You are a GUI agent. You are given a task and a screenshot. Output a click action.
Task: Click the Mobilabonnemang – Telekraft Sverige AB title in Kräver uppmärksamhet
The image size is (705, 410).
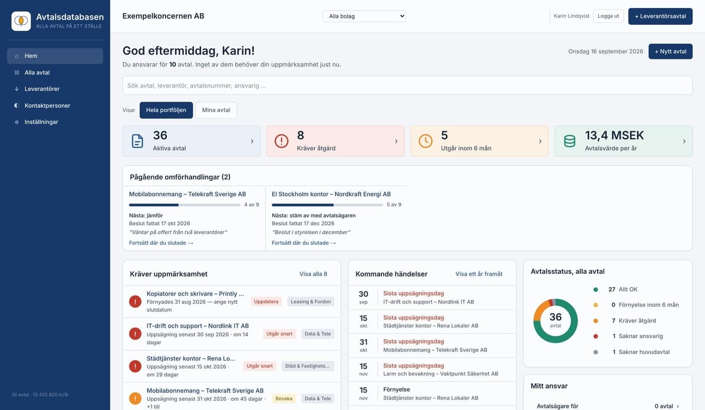[x=205, y=391]
